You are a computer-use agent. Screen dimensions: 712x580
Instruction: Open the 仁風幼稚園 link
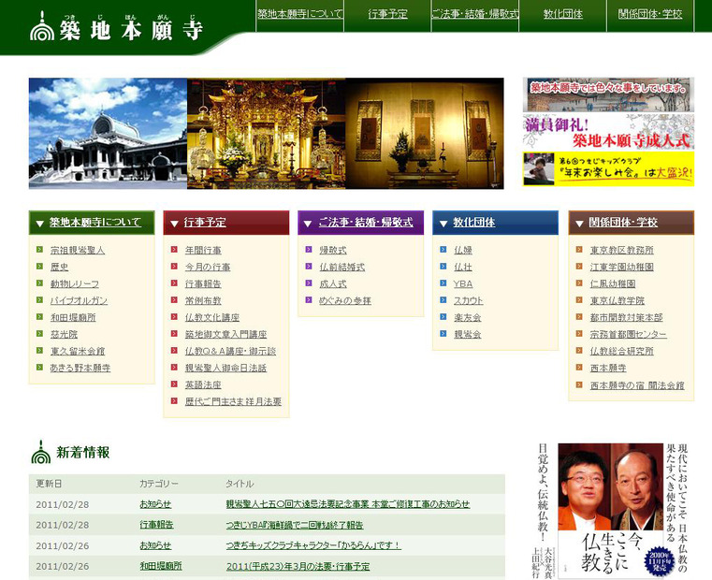(x=613, y=283)
